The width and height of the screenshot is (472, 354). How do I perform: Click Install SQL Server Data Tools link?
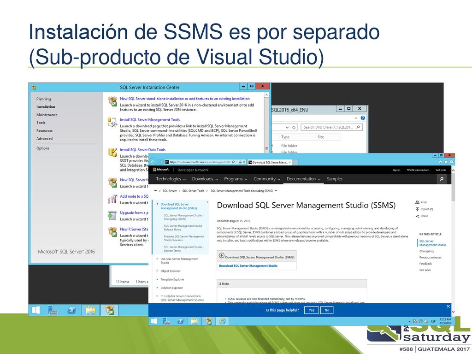pos(143,150)
